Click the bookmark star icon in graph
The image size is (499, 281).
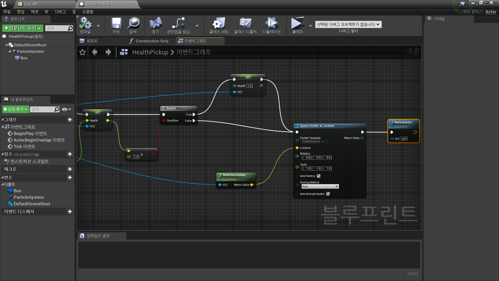(x=82, y=52)
